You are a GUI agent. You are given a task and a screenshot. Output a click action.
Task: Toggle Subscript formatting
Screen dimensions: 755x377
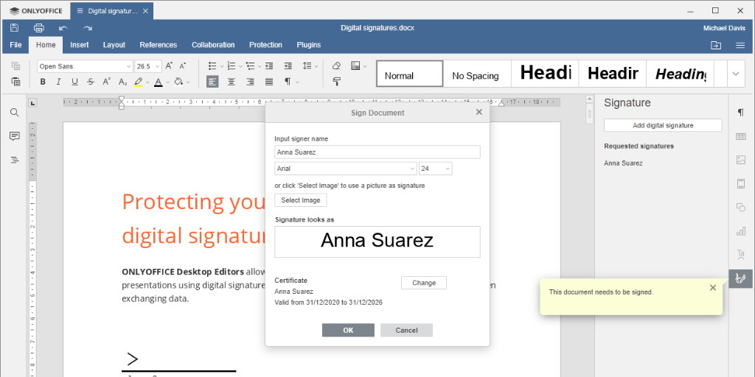(122, 82)
